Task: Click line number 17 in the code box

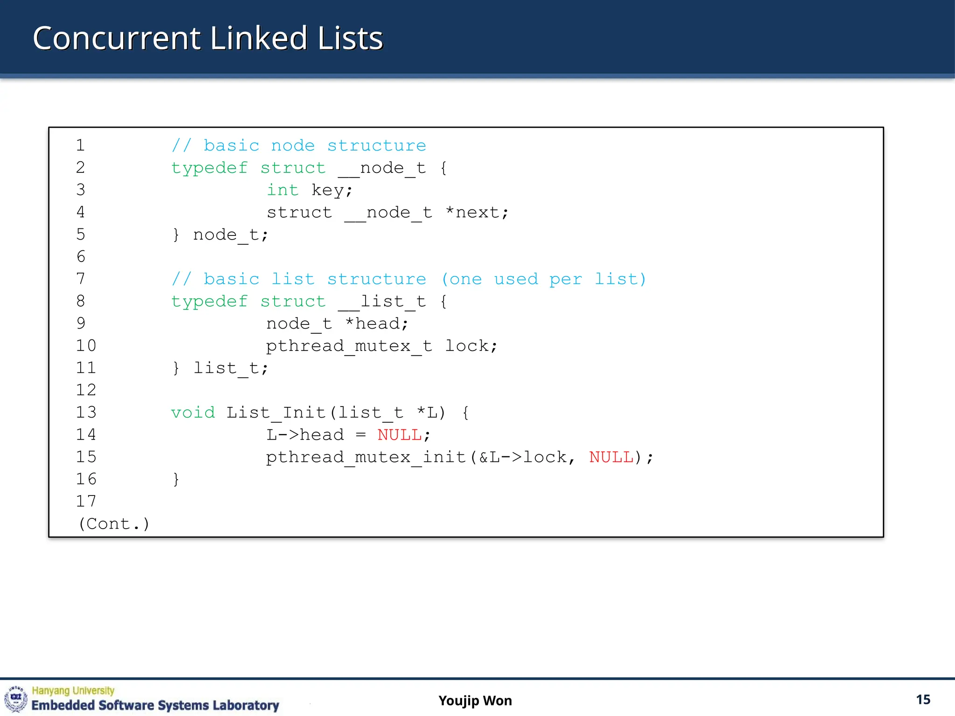Action: [x=86, y=502]
